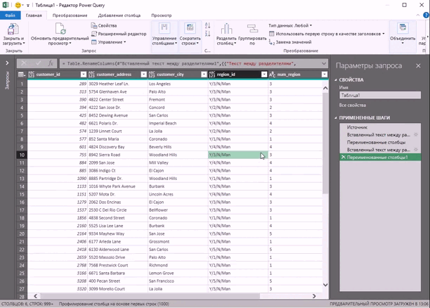Open num_region column filter dropdown

[x=325, y=75]
